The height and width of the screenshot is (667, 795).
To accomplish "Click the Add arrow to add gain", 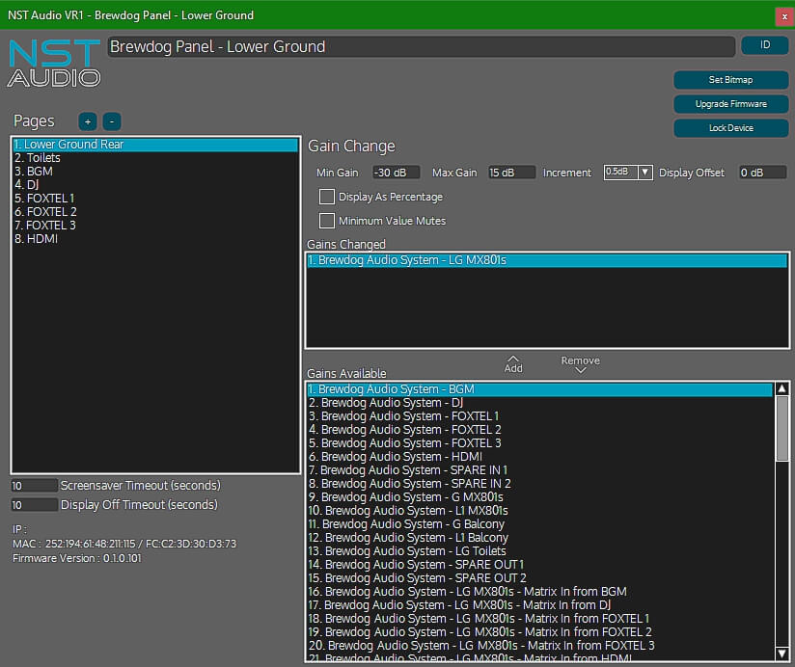I will coord(513,364).
